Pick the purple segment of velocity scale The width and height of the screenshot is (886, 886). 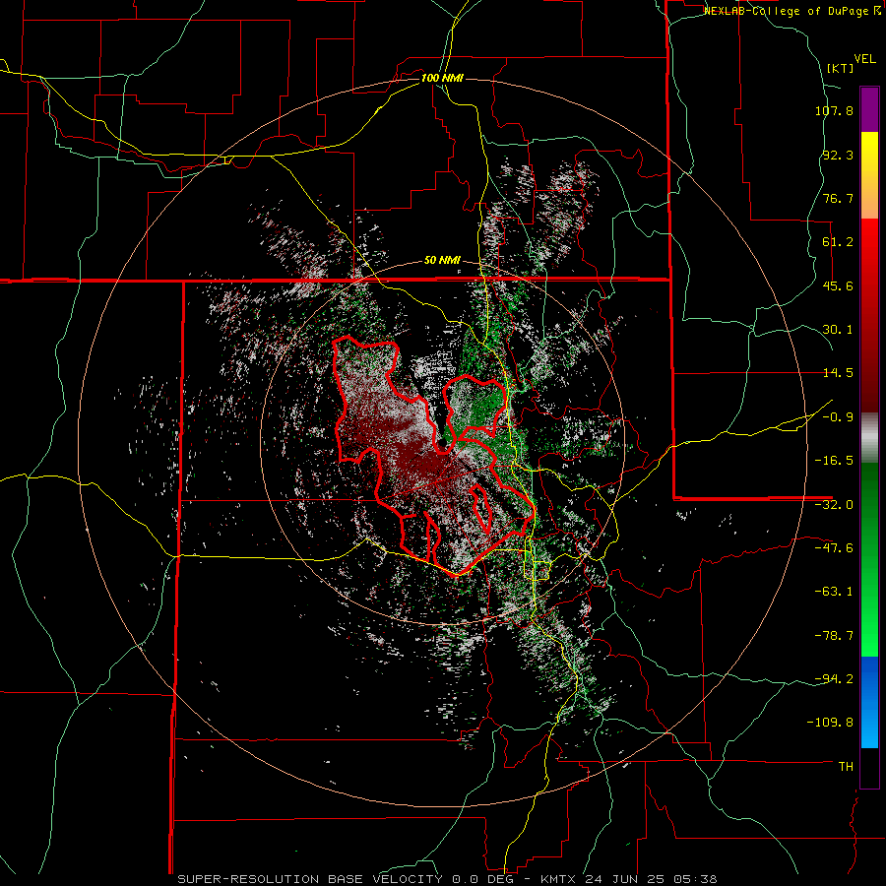click(x=869, y=110)
